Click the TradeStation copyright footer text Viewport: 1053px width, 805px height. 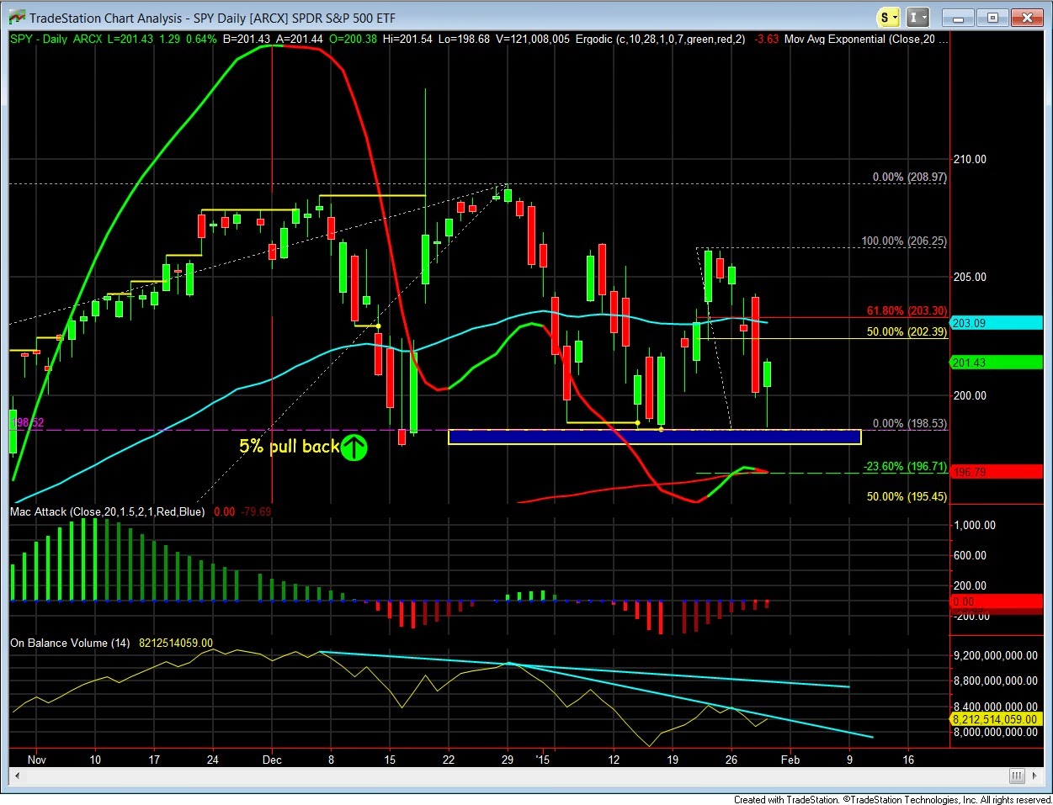pyautogui.click(x=892, y=799)
